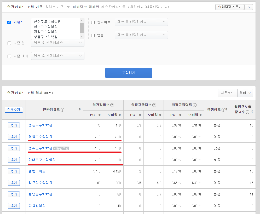Open the 시즌 테마 selection dropdown
This screenshot has height=214, width=260.
point(58,56)
